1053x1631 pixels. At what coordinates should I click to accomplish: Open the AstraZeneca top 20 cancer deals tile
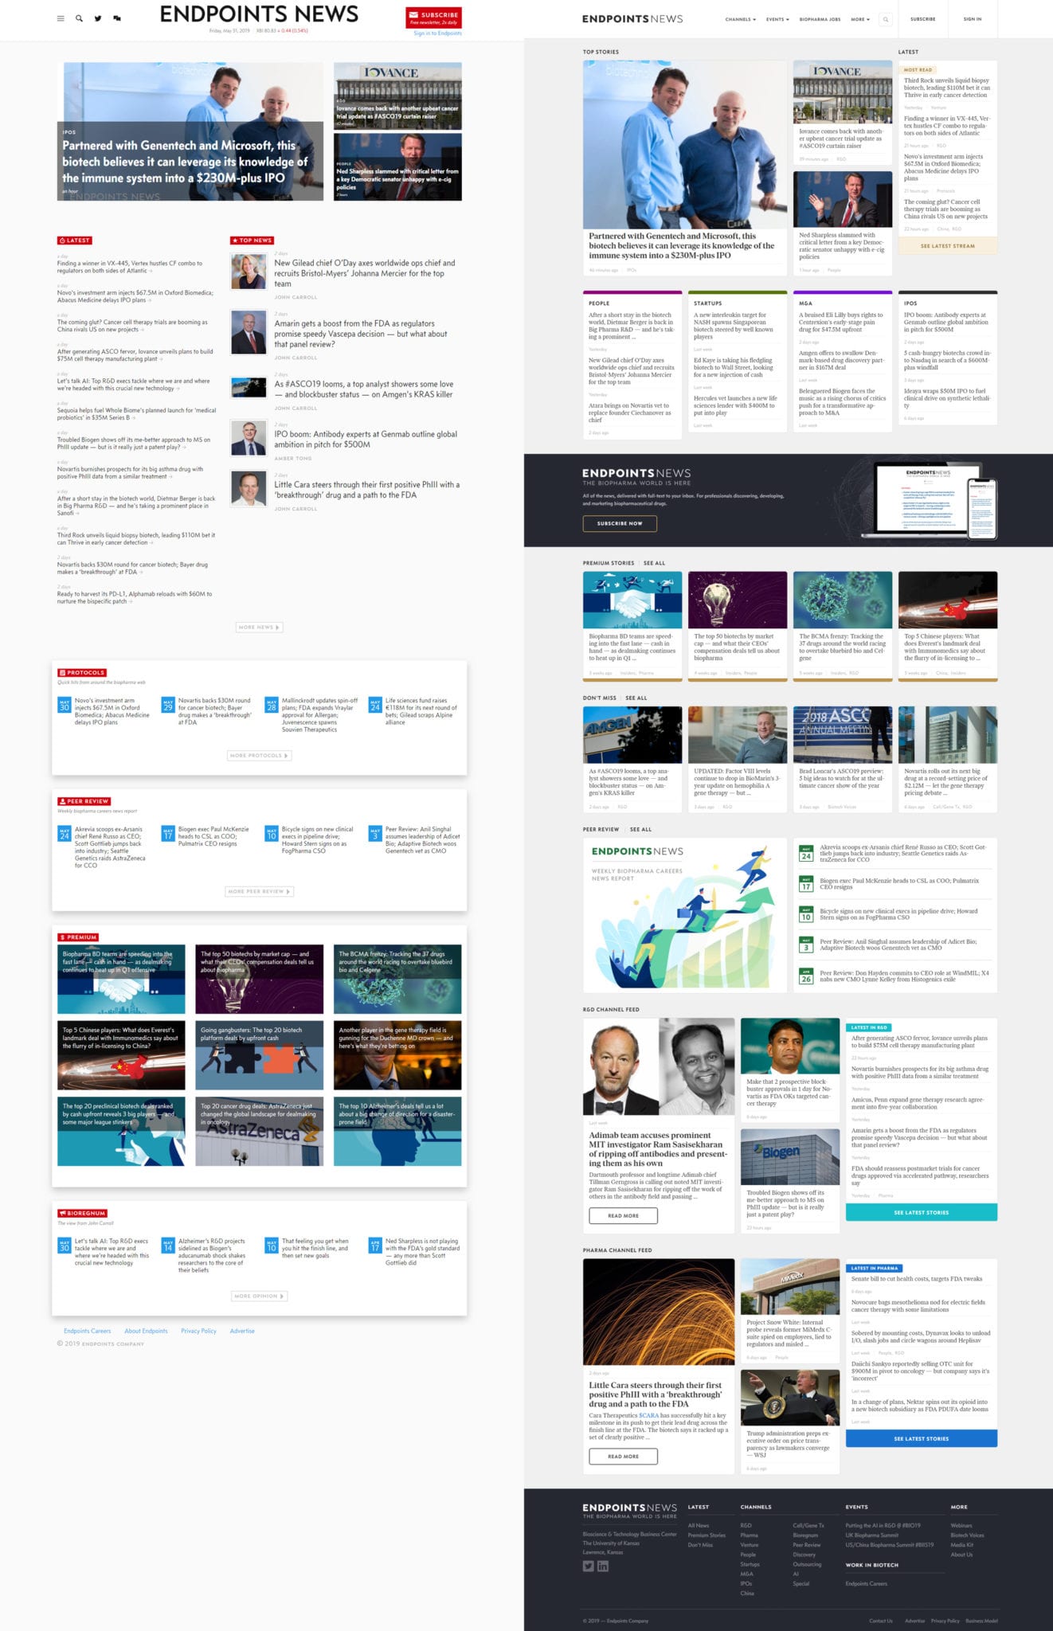(x=259, y=1131)
